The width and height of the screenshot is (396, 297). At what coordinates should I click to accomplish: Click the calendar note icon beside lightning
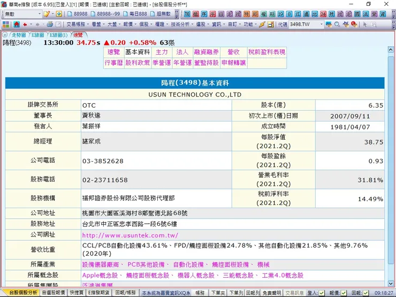271,24
